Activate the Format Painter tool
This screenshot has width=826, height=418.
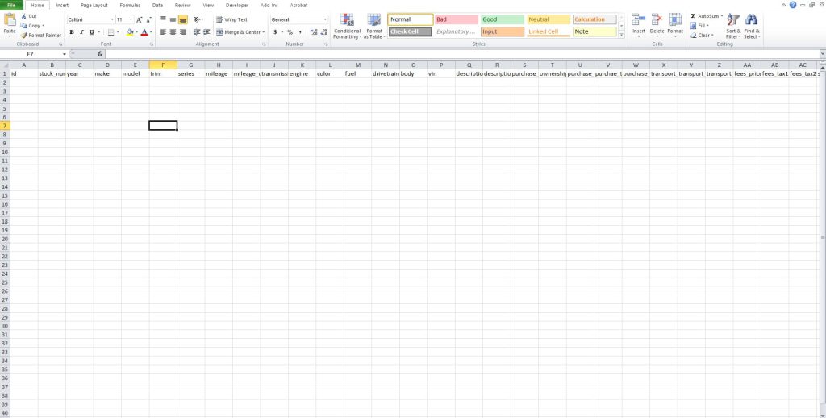(x=41, y=36)
